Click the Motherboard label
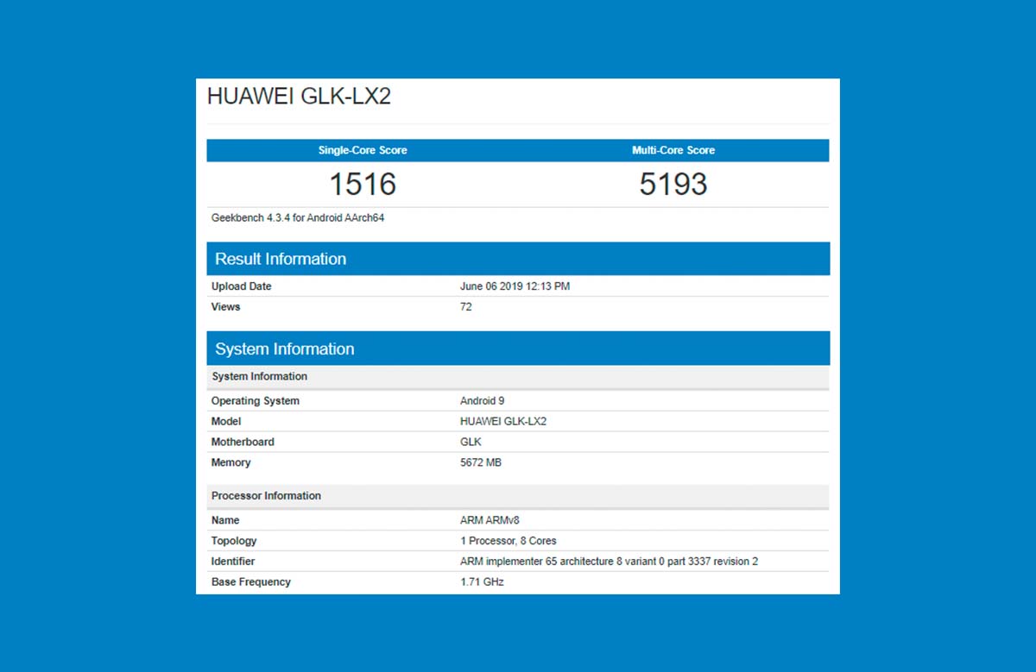The image size is (1036, 672). (x=243, y=443)
